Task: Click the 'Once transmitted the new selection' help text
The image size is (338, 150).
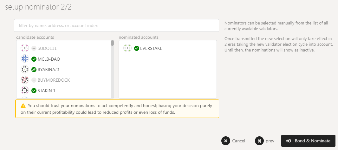Action: click(x=279, y=44)
